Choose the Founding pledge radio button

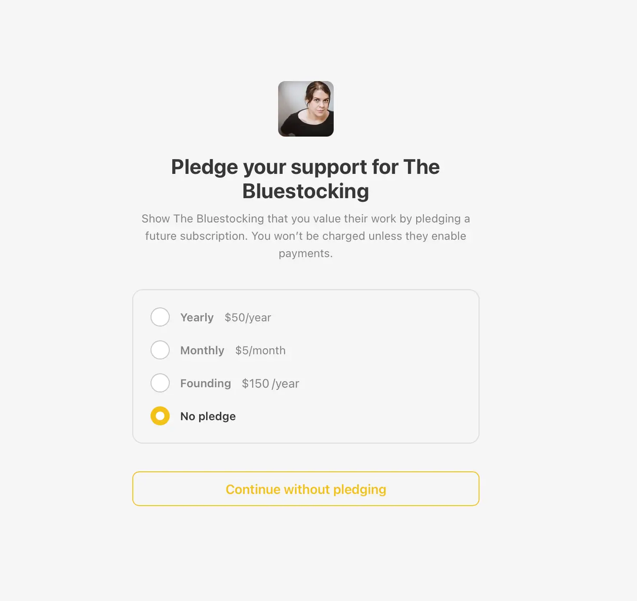coord(160,383)
